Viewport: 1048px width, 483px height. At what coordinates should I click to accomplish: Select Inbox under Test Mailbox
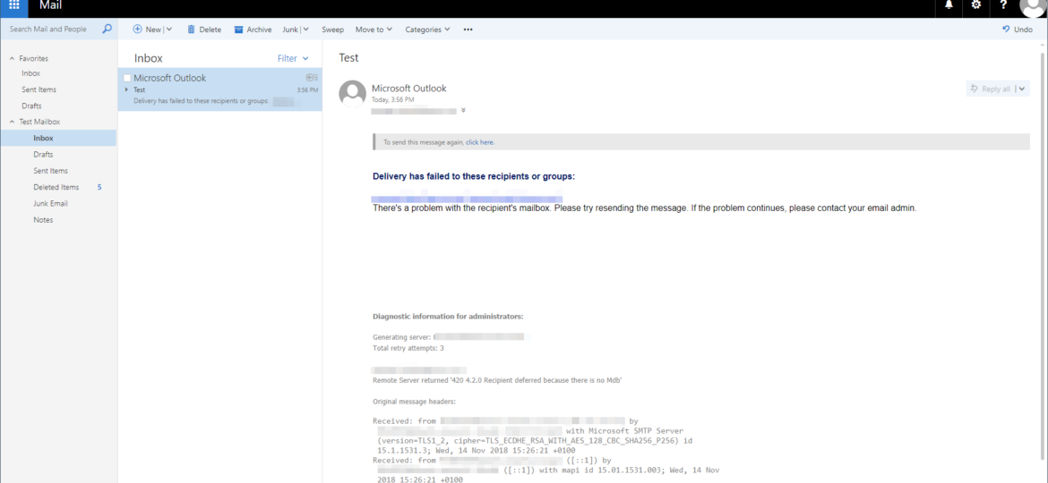point(58,138)
